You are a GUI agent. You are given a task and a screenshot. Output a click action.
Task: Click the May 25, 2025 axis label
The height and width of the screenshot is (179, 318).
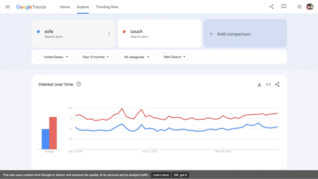223,152
